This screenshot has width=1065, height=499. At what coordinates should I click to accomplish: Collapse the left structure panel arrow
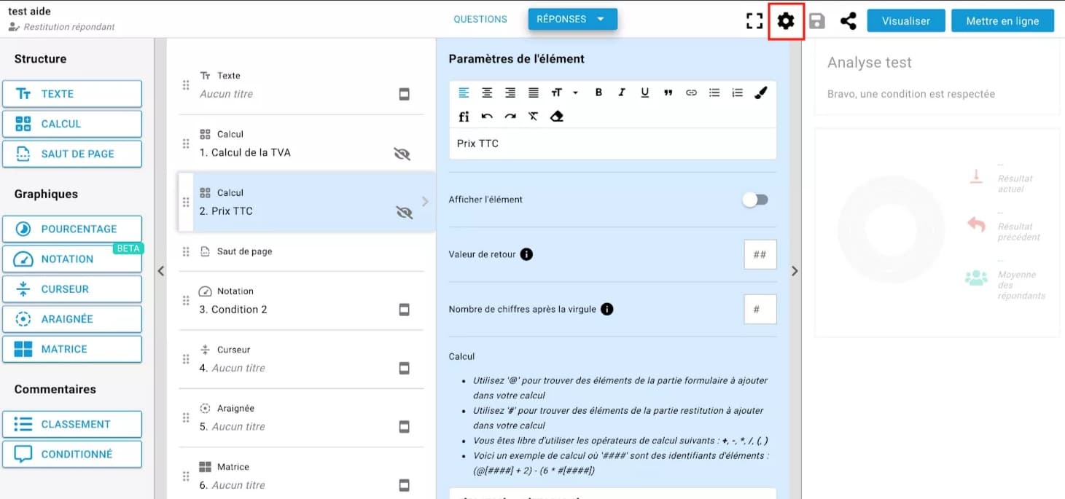[161, 271]
